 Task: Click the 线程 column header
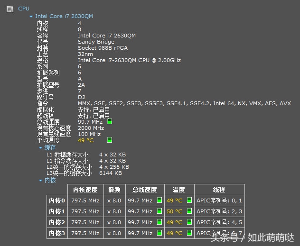(219, 190)
